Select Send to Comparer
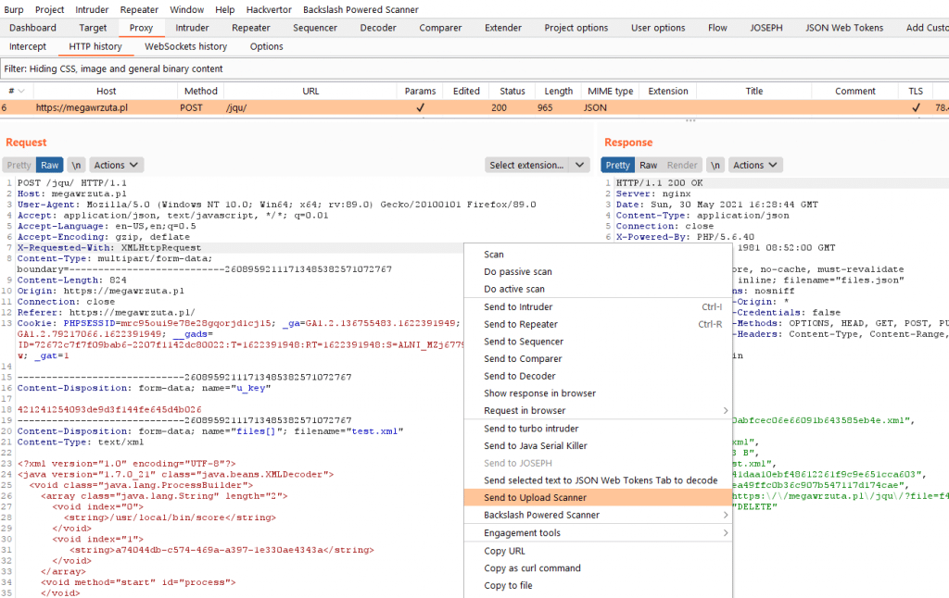The image size is (949, 598). (x=598, y=359)
